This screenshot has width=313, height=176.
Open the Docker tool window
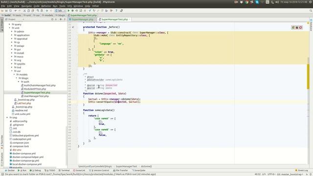10,171
